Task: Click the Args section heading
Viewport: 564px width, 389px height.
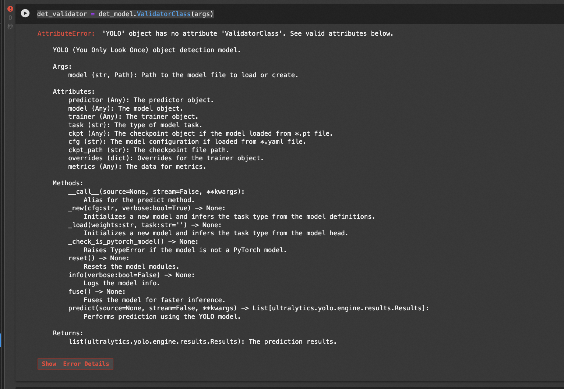Action: 62,66
